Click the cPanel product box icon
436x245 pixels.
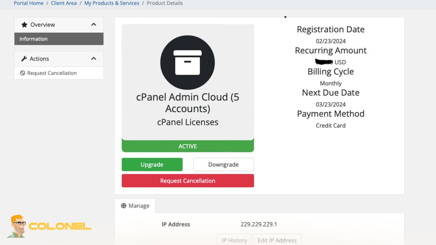187,62
